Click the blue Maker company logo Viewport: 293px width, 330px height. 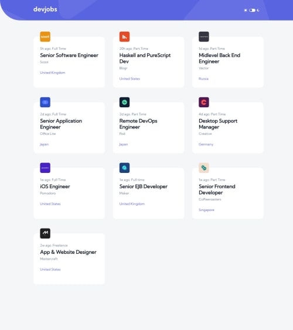[x=124, y=168]
